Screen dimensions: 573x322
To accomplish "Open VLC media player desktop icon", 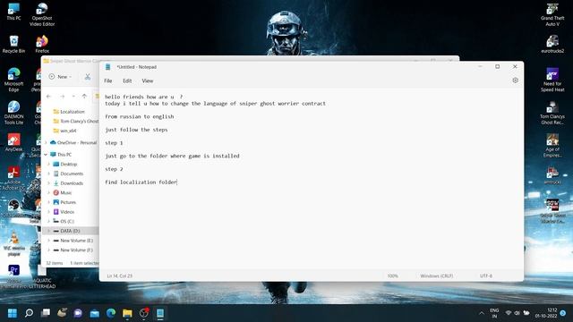I will click(14, 244).
